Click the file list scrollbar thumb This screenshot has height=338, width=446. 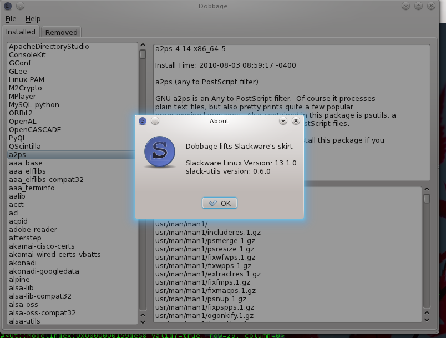pyautogui.click(x=427, y=199)
